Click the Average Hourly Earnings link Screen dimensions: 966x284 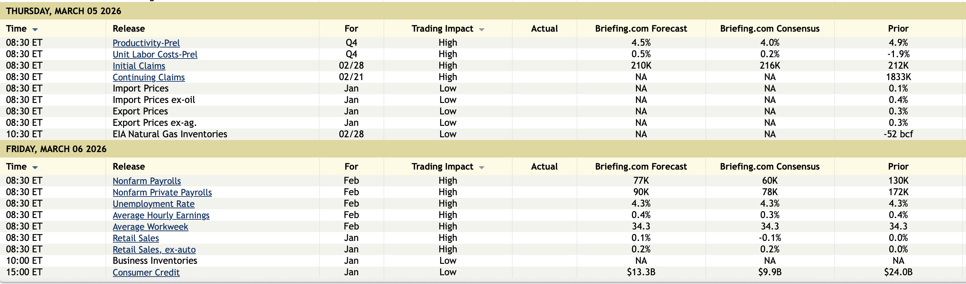[x=161, y=215]
